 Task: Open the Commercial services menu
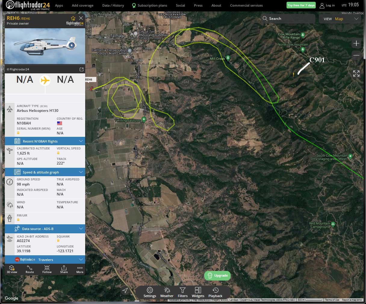(246, 5)
